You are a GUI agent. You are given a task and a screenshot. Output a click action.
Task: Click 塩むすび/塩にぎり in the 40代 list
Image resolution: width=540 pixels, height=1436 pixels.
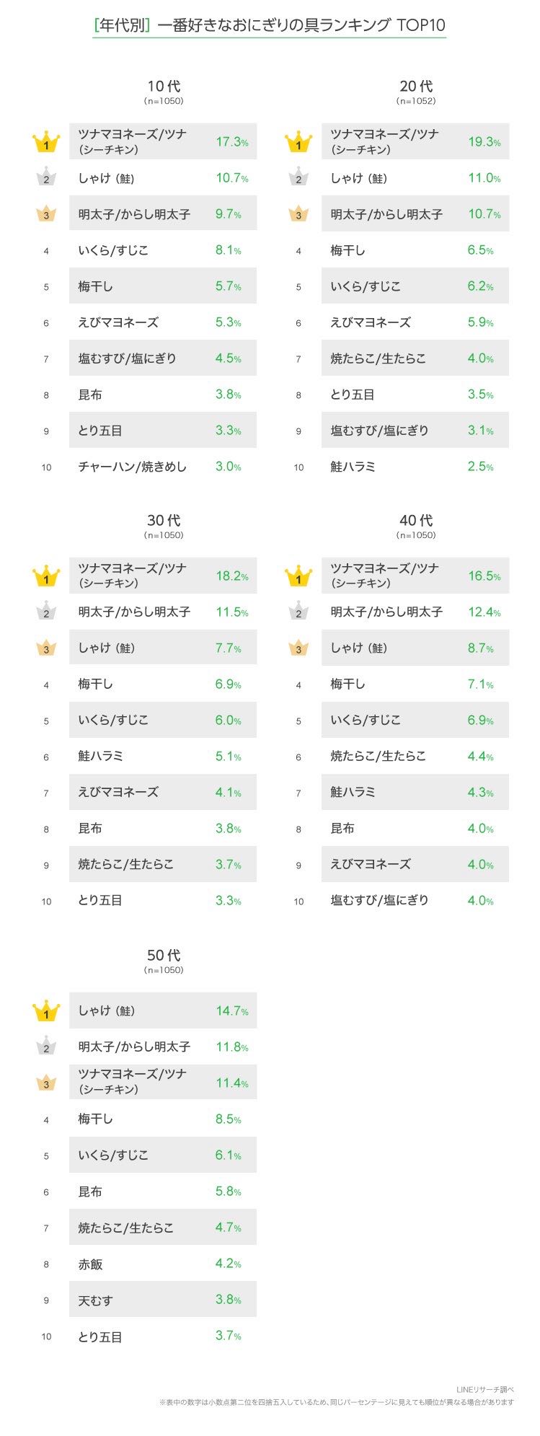click(379, 900)
